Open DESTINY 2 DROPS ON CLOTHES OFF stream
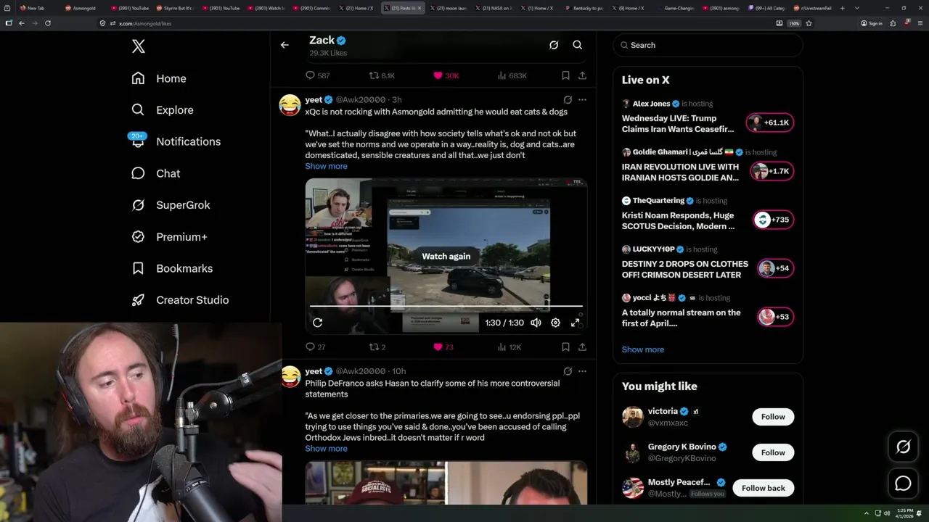The image size is (929, 522). pyautogui.click(x=684, y=270)
